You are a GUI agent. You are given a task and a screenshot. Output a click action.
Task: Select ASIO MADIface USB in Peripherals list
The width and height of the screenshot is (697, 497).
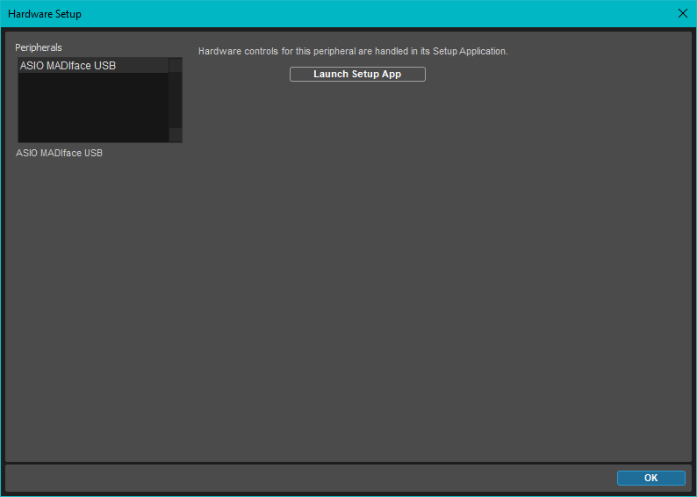coord(68,66)
